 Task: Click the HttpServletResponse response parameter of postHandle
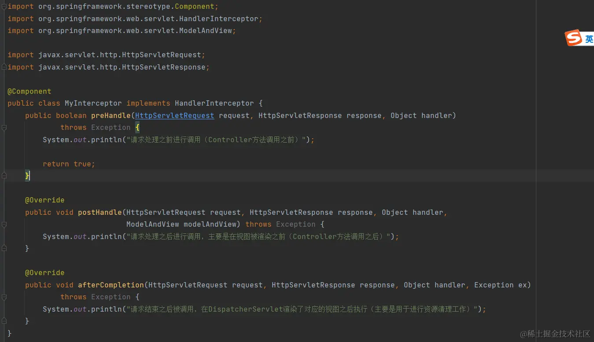pos(311,212)
